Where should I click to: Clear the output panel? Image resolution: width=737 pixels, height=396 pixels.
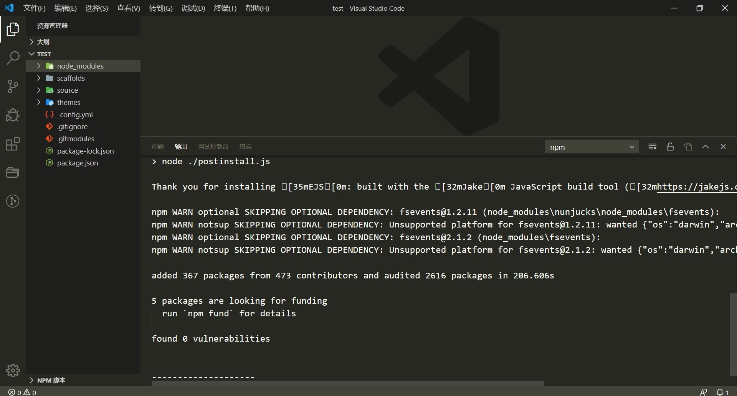tap(652, 147)
